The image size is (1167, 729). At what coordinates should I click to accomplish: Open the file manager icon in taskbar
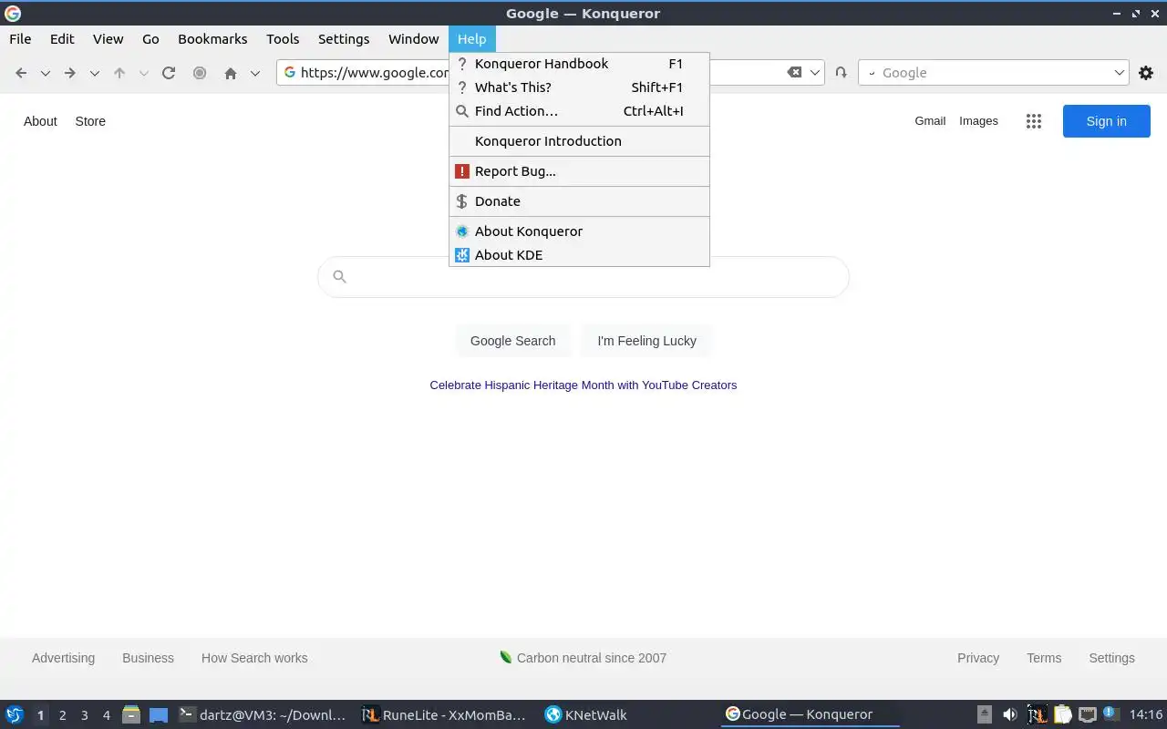(130, 714)
